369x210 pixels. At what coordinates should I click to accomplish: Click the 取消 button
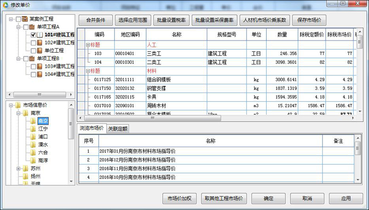click(x=307, y=198)
